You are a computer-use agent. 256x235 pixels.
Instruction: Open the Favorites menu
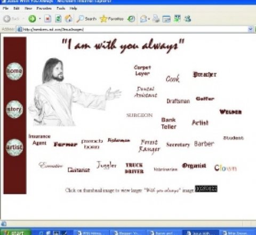tap(44, 8)
